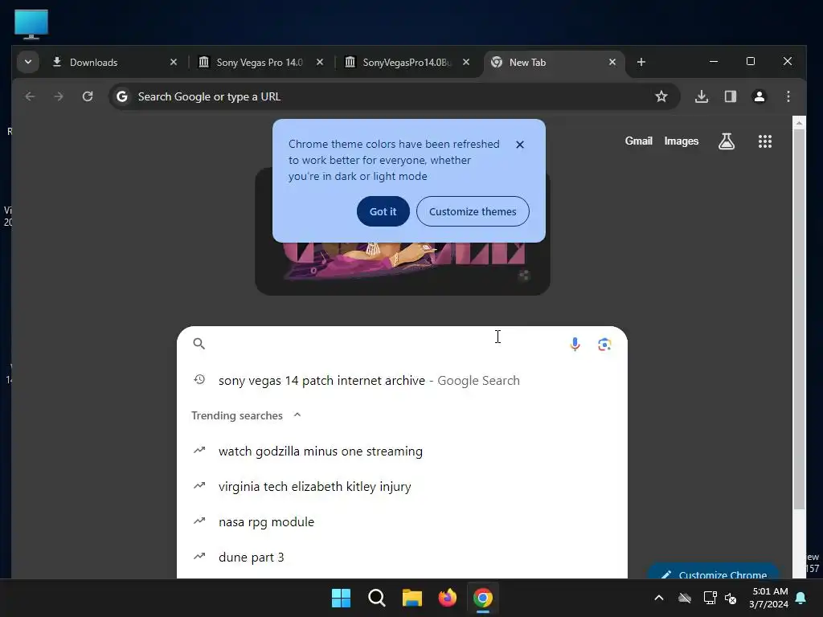Click the browser forward arrow
Screen dimensions: 823x617
pyautogui.click(x=59, y=96)
